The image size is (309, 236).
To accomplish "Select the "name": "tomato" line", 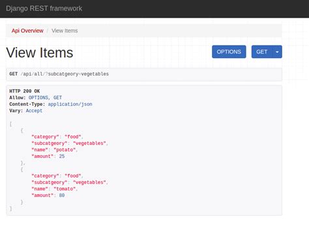I will (x=55, y=189).
